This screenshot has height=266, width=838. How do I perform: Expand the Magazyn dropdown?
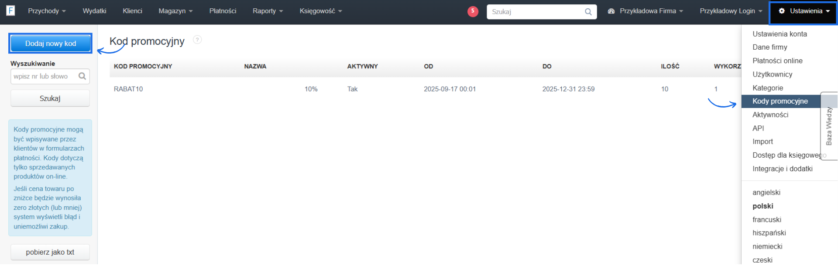(x=175, y=11)
